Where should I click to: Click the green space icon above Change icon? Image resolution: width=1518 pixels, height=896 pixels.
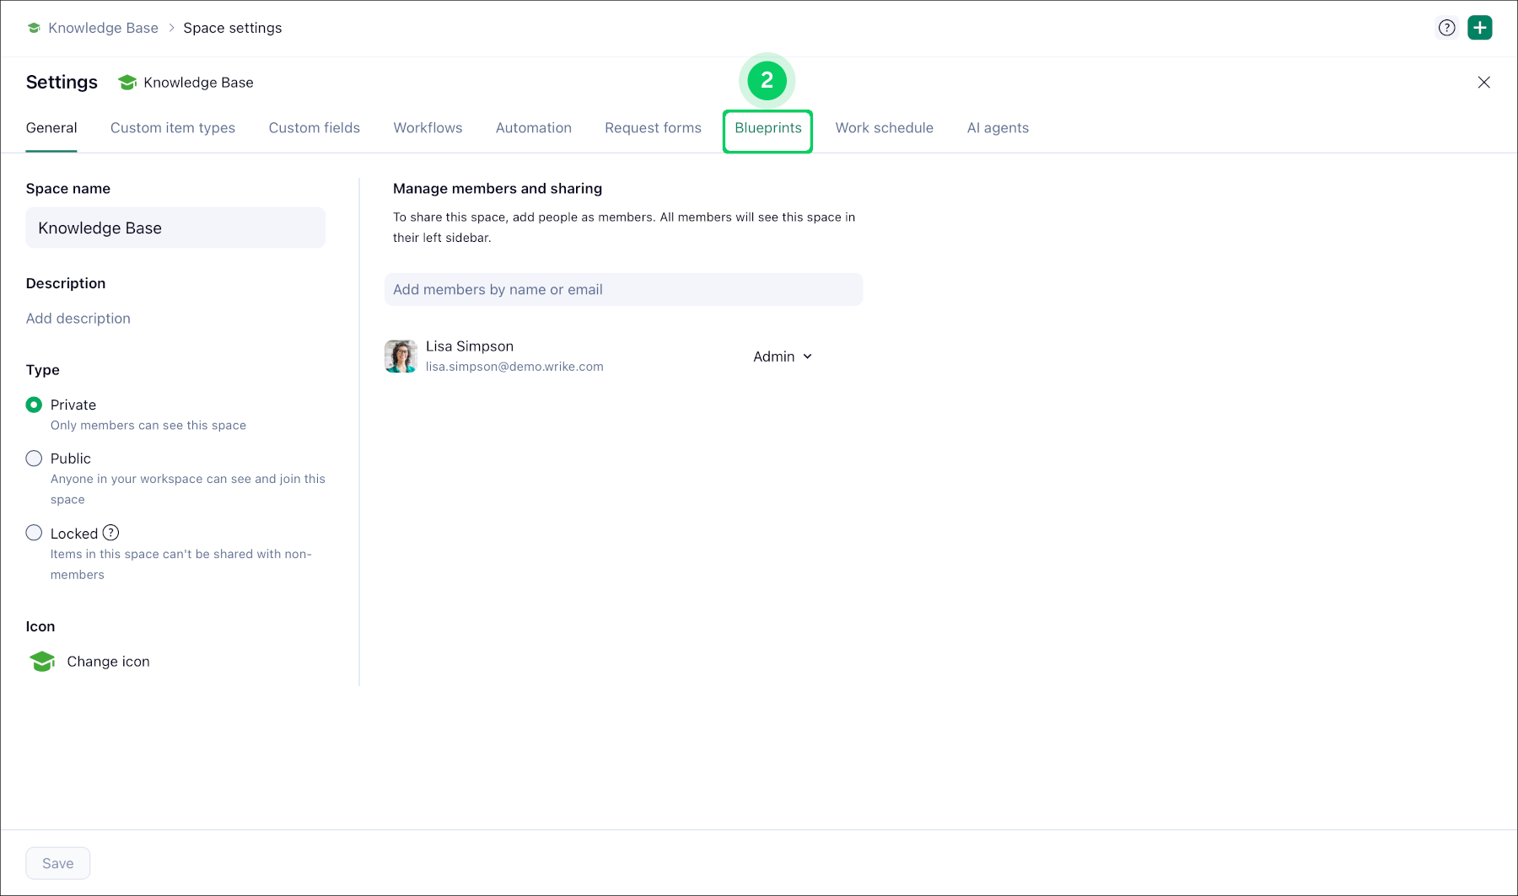tap(41, 662)
